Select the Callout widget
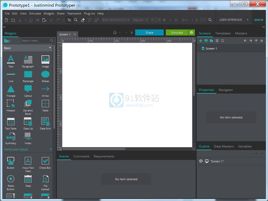 click(x=28, y=89)
